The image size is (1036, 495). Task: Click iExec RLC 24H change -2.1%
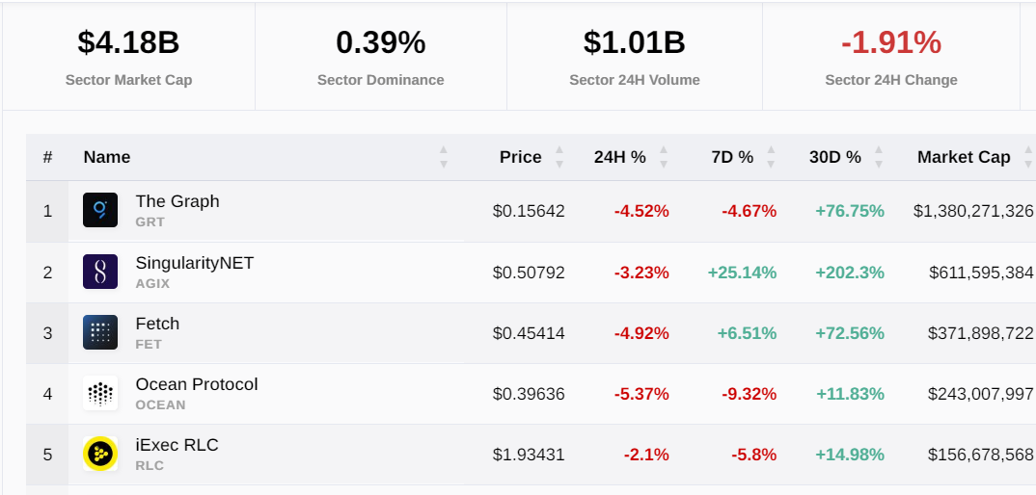tap(646, 455)
